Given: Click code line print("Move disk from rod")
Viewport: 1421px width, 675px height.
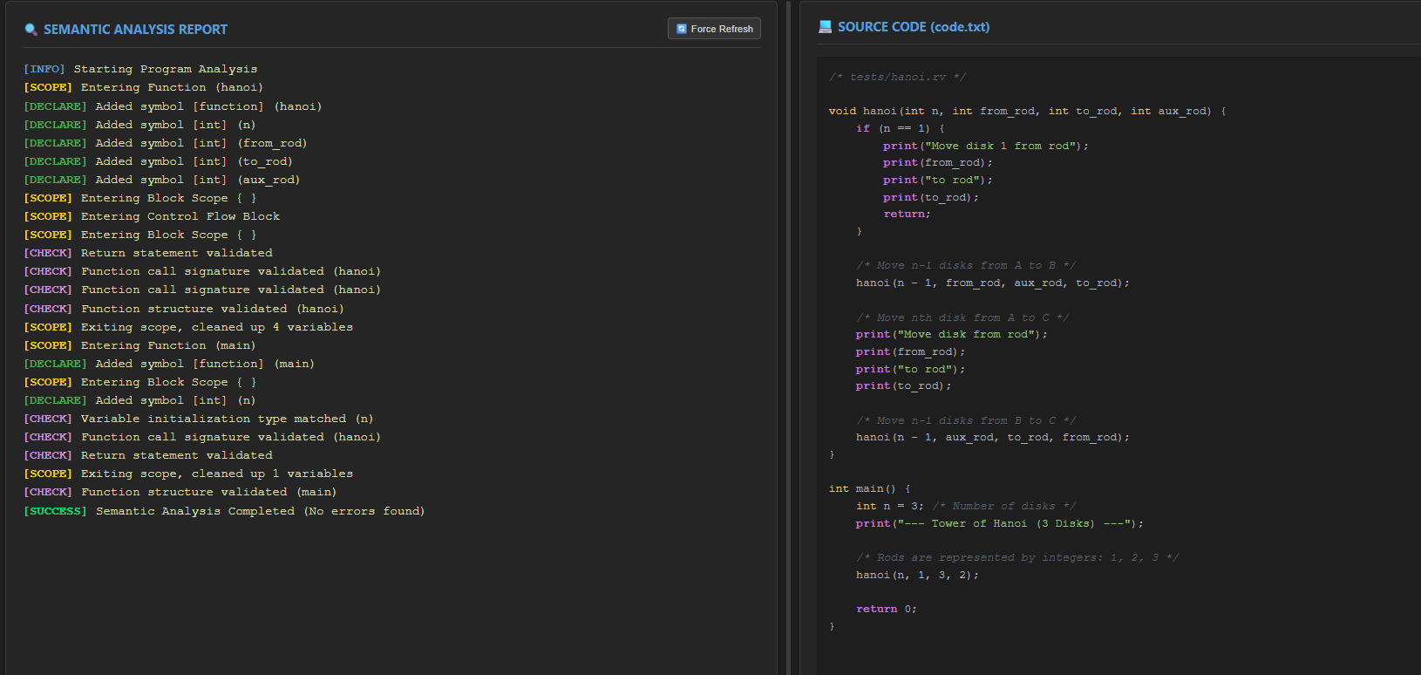Looking at the screenshot, I should [952, 334].
